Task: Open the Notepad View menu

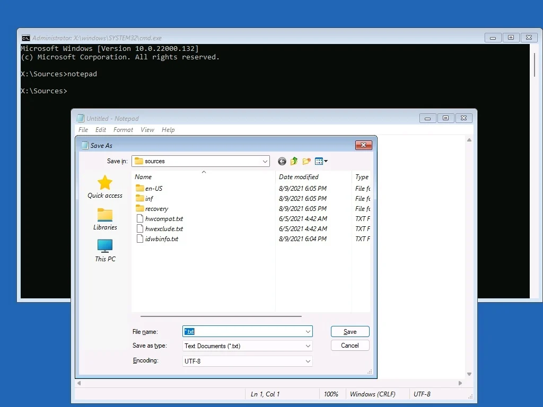Action: 147,130
